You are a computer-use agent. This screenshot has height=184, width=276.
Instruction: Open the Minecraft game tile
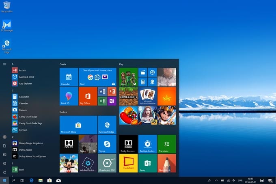(x=128, y=96)
